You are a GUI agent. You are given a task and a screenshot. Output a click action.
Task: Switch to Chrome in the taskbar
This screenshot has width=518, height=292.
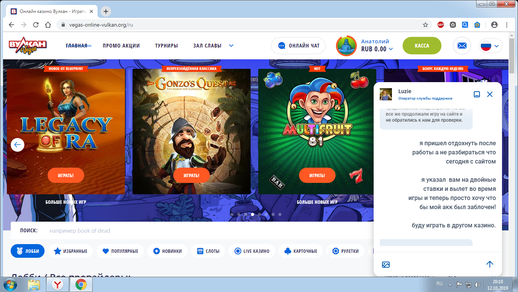(81, 284)
